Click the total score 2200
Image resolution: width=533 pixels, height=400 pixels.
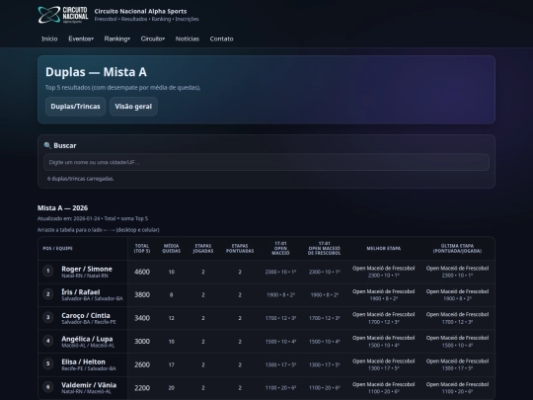coord(142,388)
